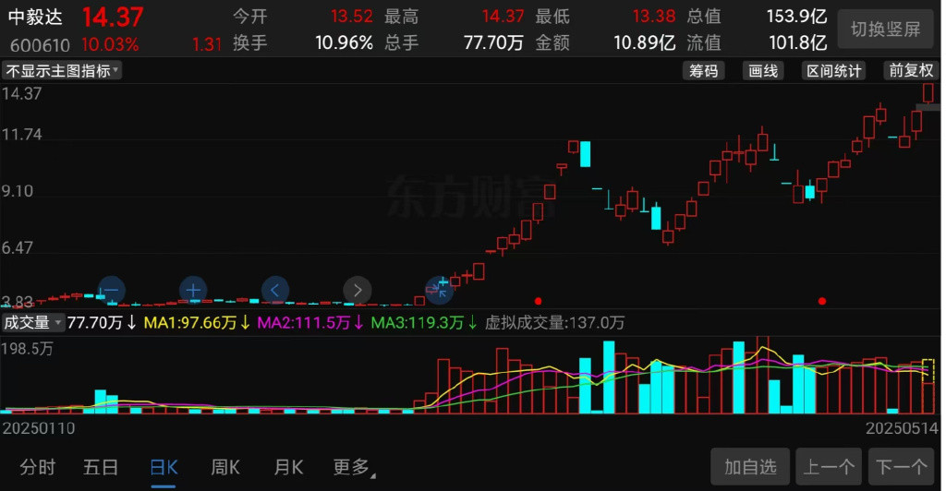Screen dimensions: 946x491
Task: Toggle the 筹码 chip distribution view
Action: pyautogui.click(x=703, y=70)
